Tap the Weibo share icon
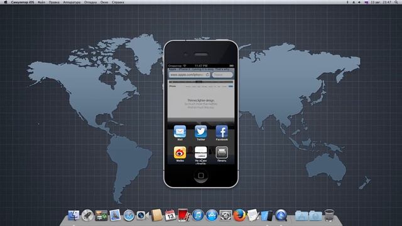Viewport: 402px width, 226px height. pos(180,153)
